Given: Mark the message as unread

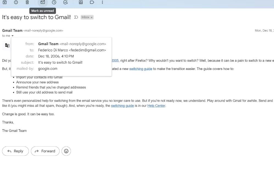Looking at the screenshot, I should pyautogui.click(x=43, y=2).
